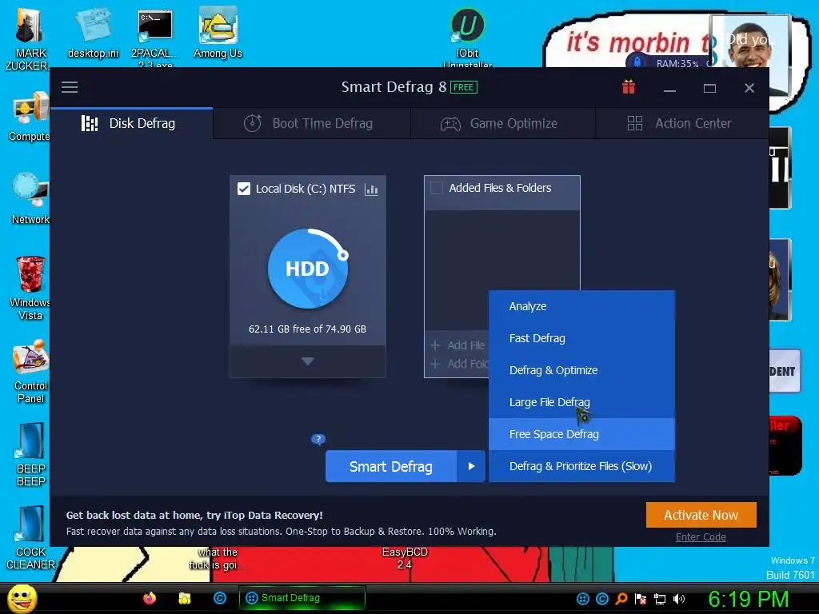Open Computer desktop icon
The image size is (819, 614).
(30, 116)
